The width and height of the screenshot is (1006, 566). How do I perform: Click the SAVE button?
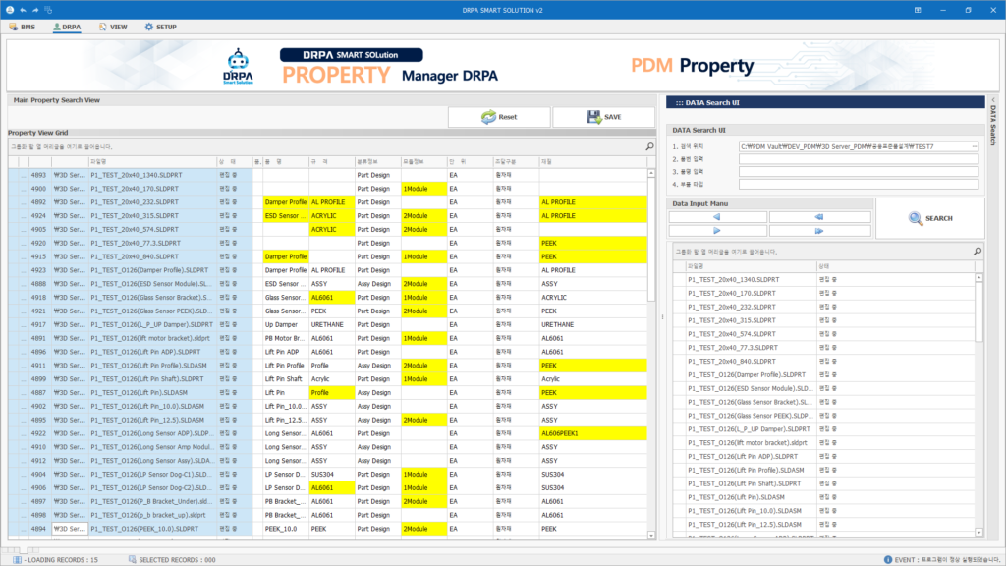(x=603, y=117)
